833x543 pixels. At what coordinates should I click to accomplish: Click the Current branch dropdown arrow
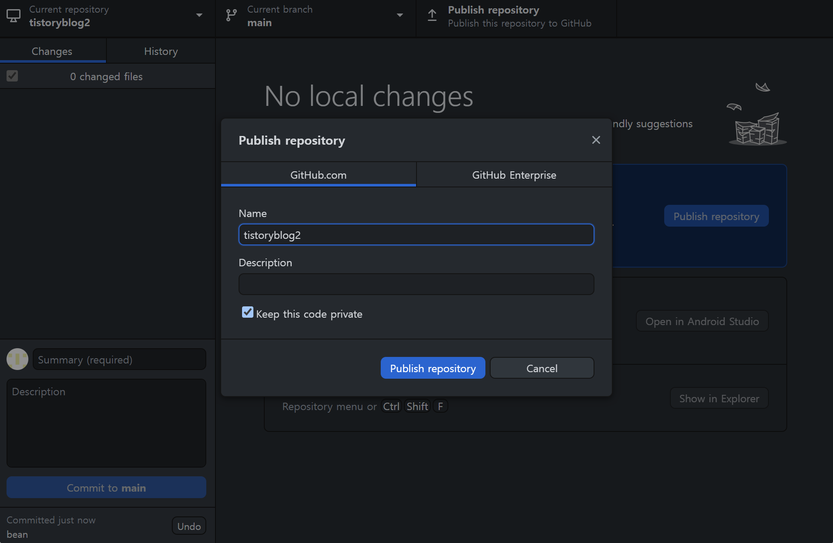pos(399,15)
